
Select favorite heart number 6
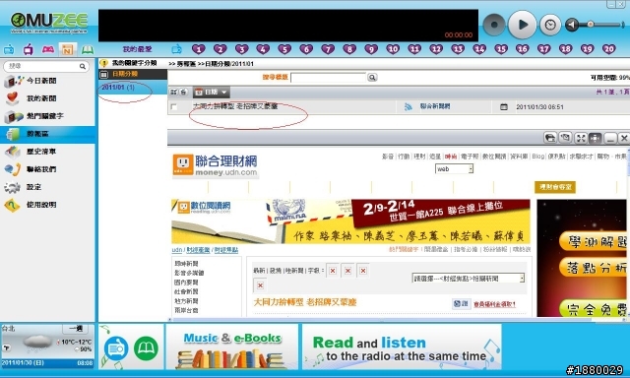tap(306, 49)
